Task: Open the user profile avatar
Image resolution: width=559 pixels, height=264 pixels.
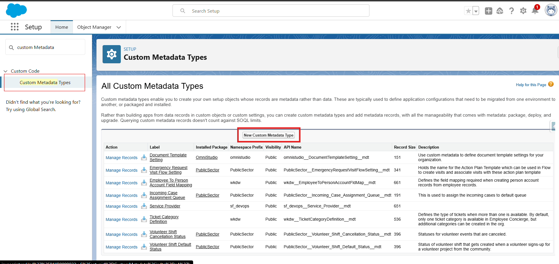Action: (x=551, y=11)
